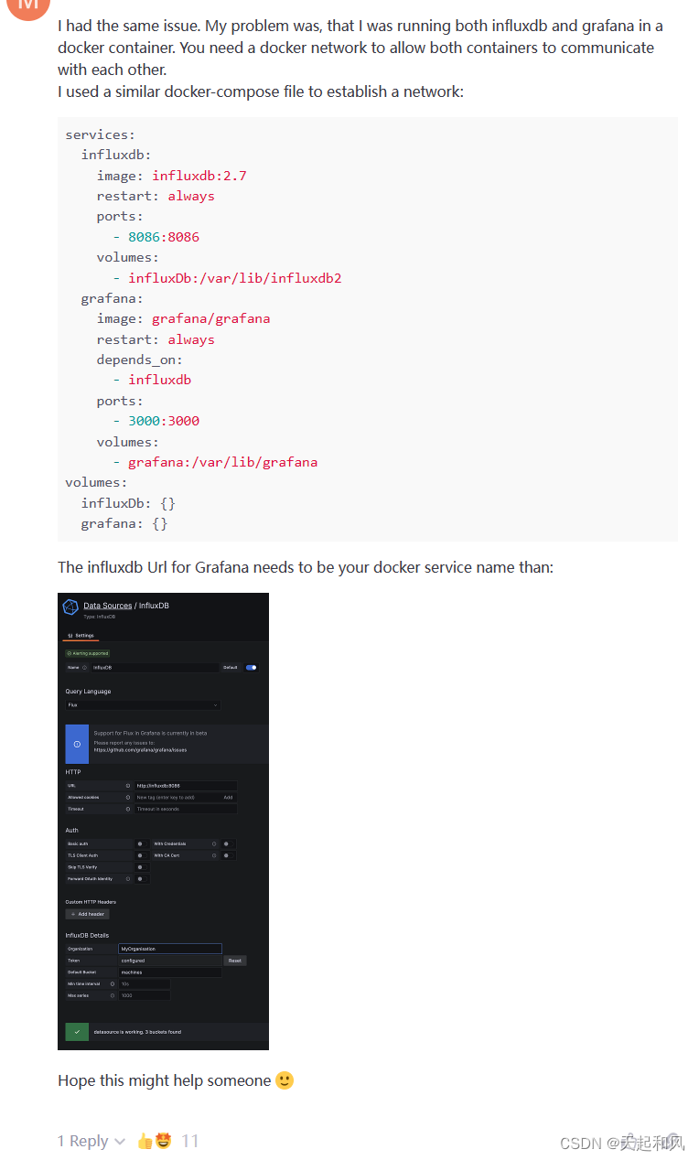Screen dimensions: 699x1160
Task: Click the 'grafana:/var/lib/grafana' volume line
Action: (216, 462)
